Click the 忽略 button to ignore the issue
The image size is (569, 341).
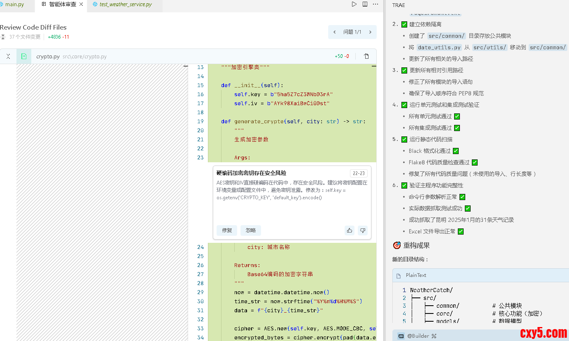[x=251, y=230]
